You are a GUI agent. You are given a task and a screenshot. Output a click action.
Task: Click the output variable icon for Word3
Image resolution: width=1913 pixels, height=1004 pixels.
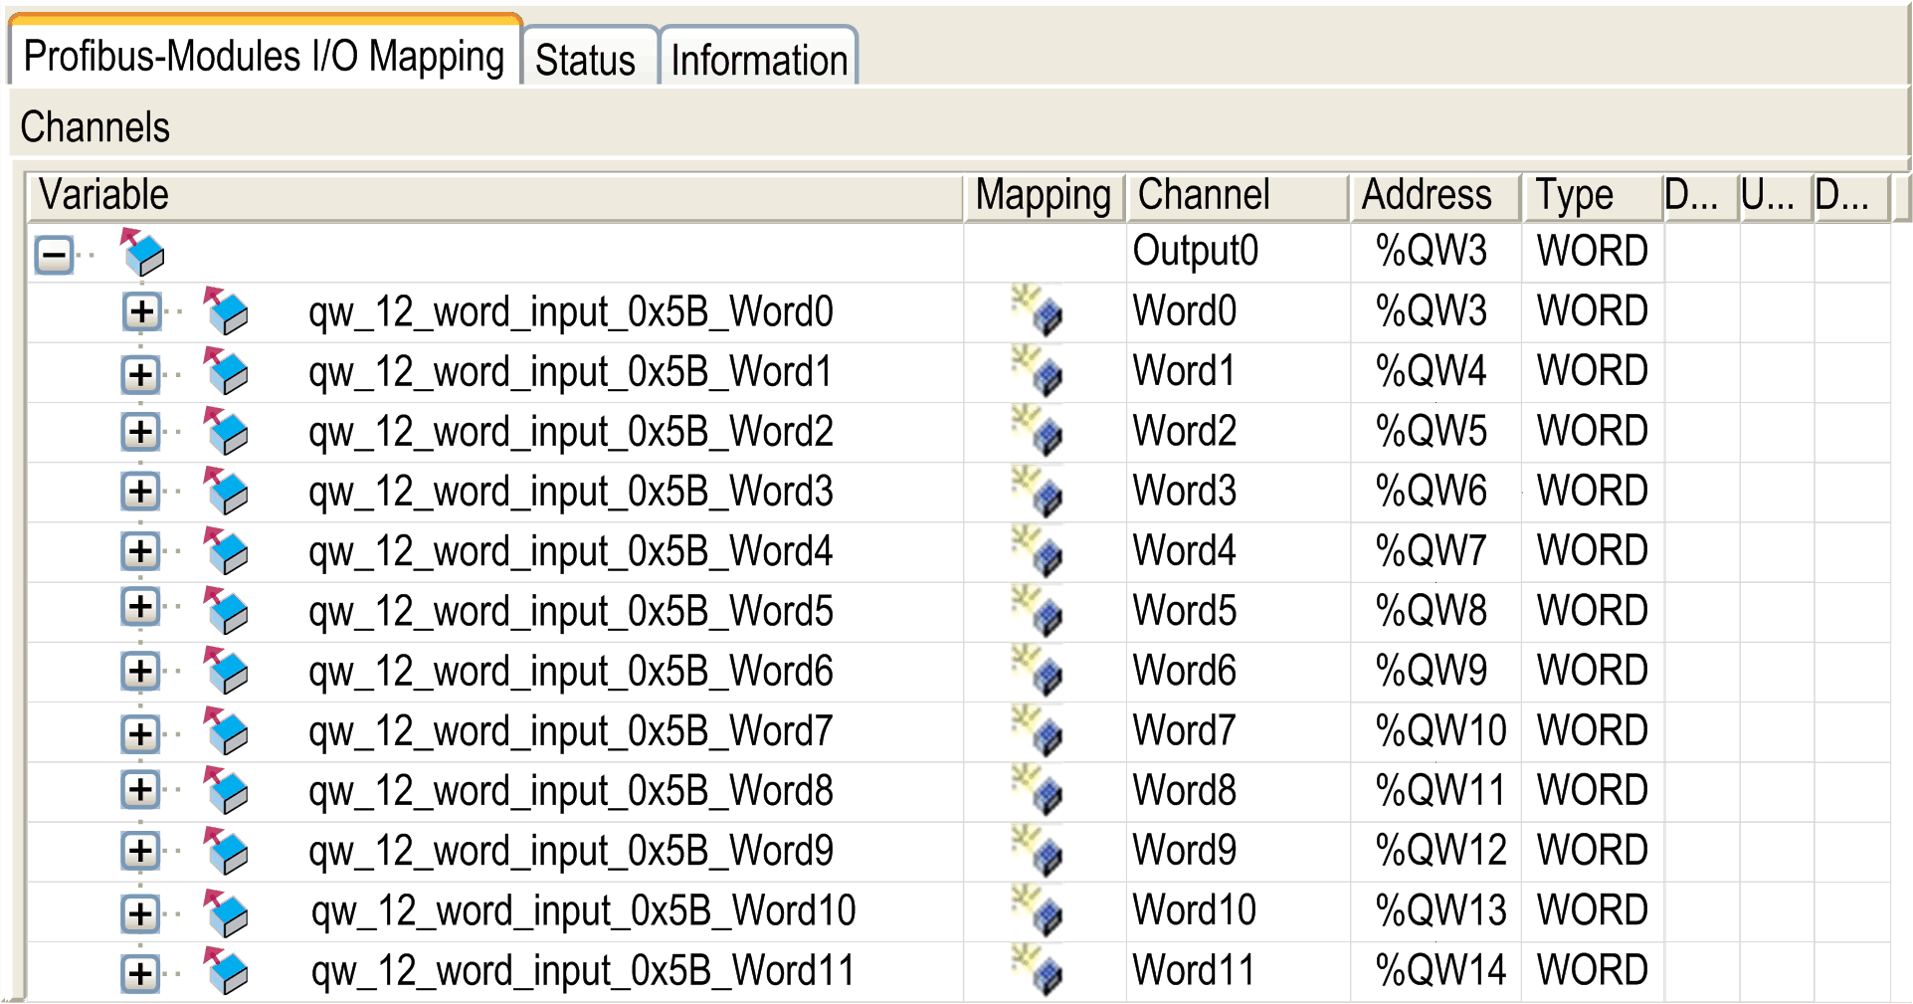(226, 491)
